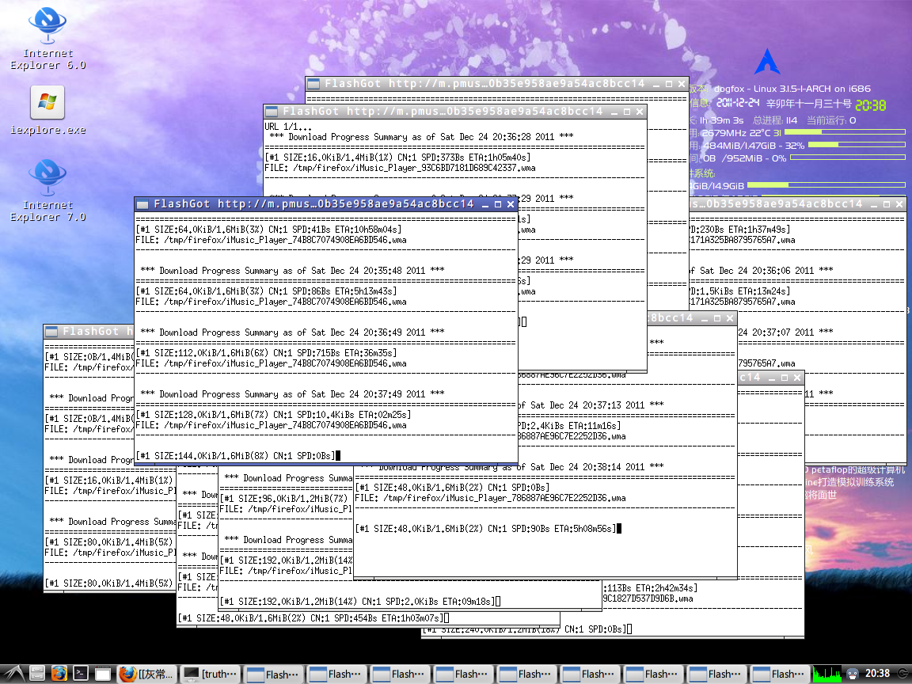Close the FlashGot window showing SPD 1.5KiBs
Image resolution: width=912 pixels, height=684 pixels.
(x=899, y=205)
